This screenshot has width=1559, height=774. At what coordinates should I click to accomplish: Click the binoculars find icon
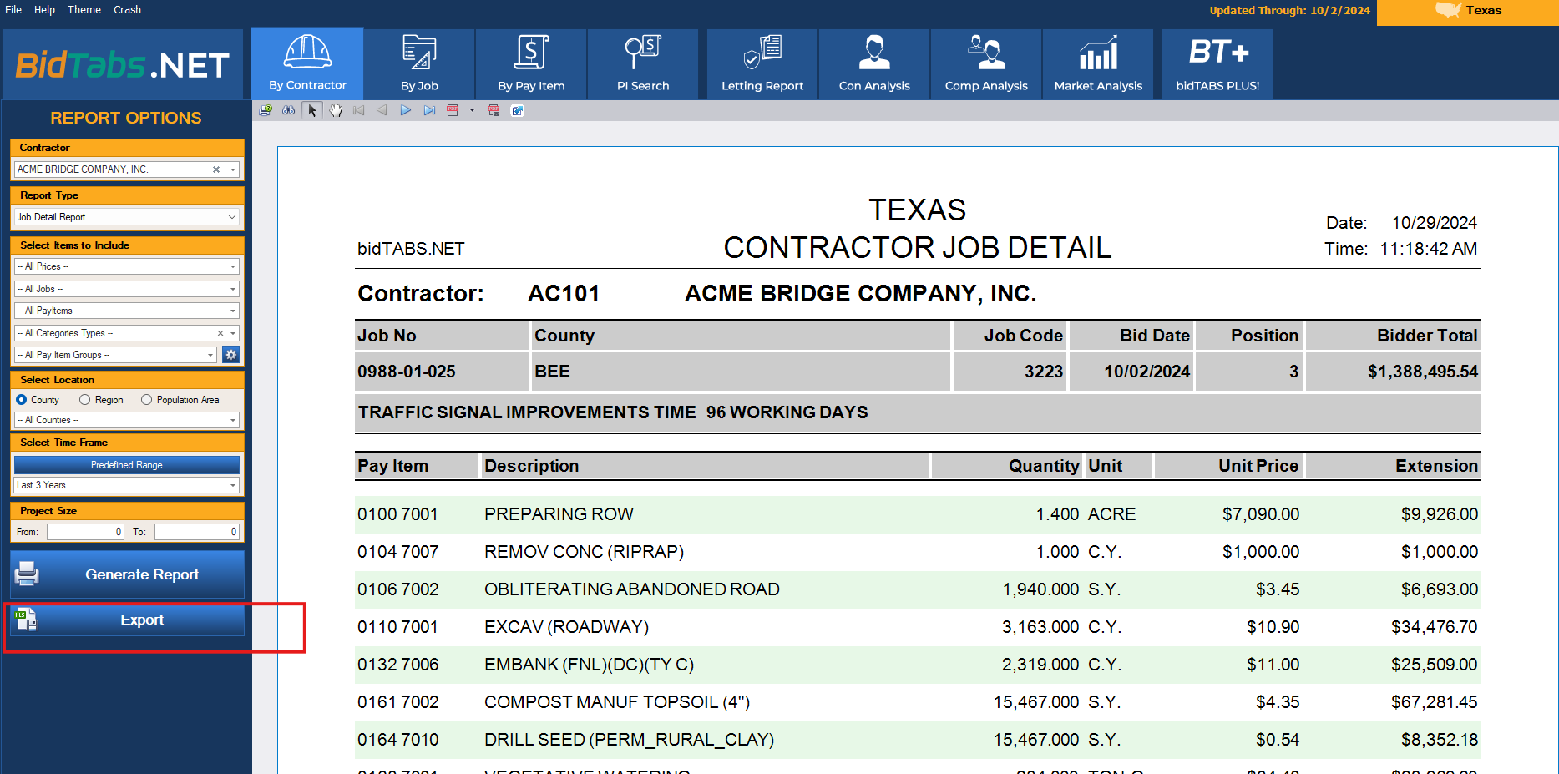(x=289, y=110)
